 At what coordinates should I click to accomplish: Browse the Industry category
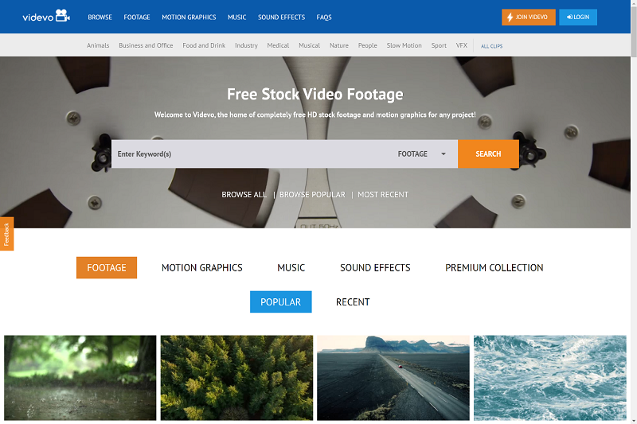(246, 45)
